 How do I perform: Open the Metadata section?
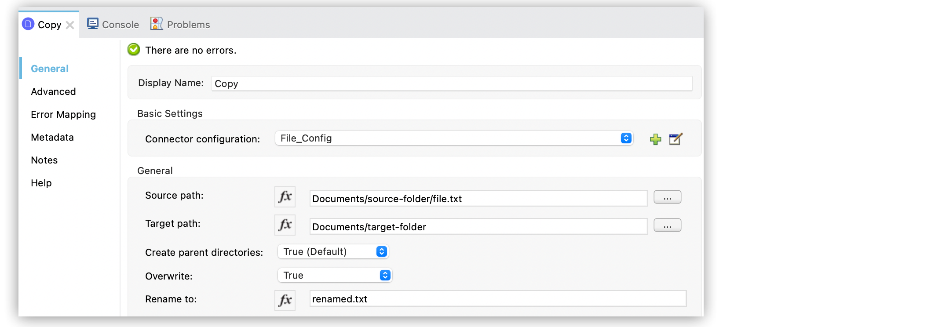(x=52, y=137)
